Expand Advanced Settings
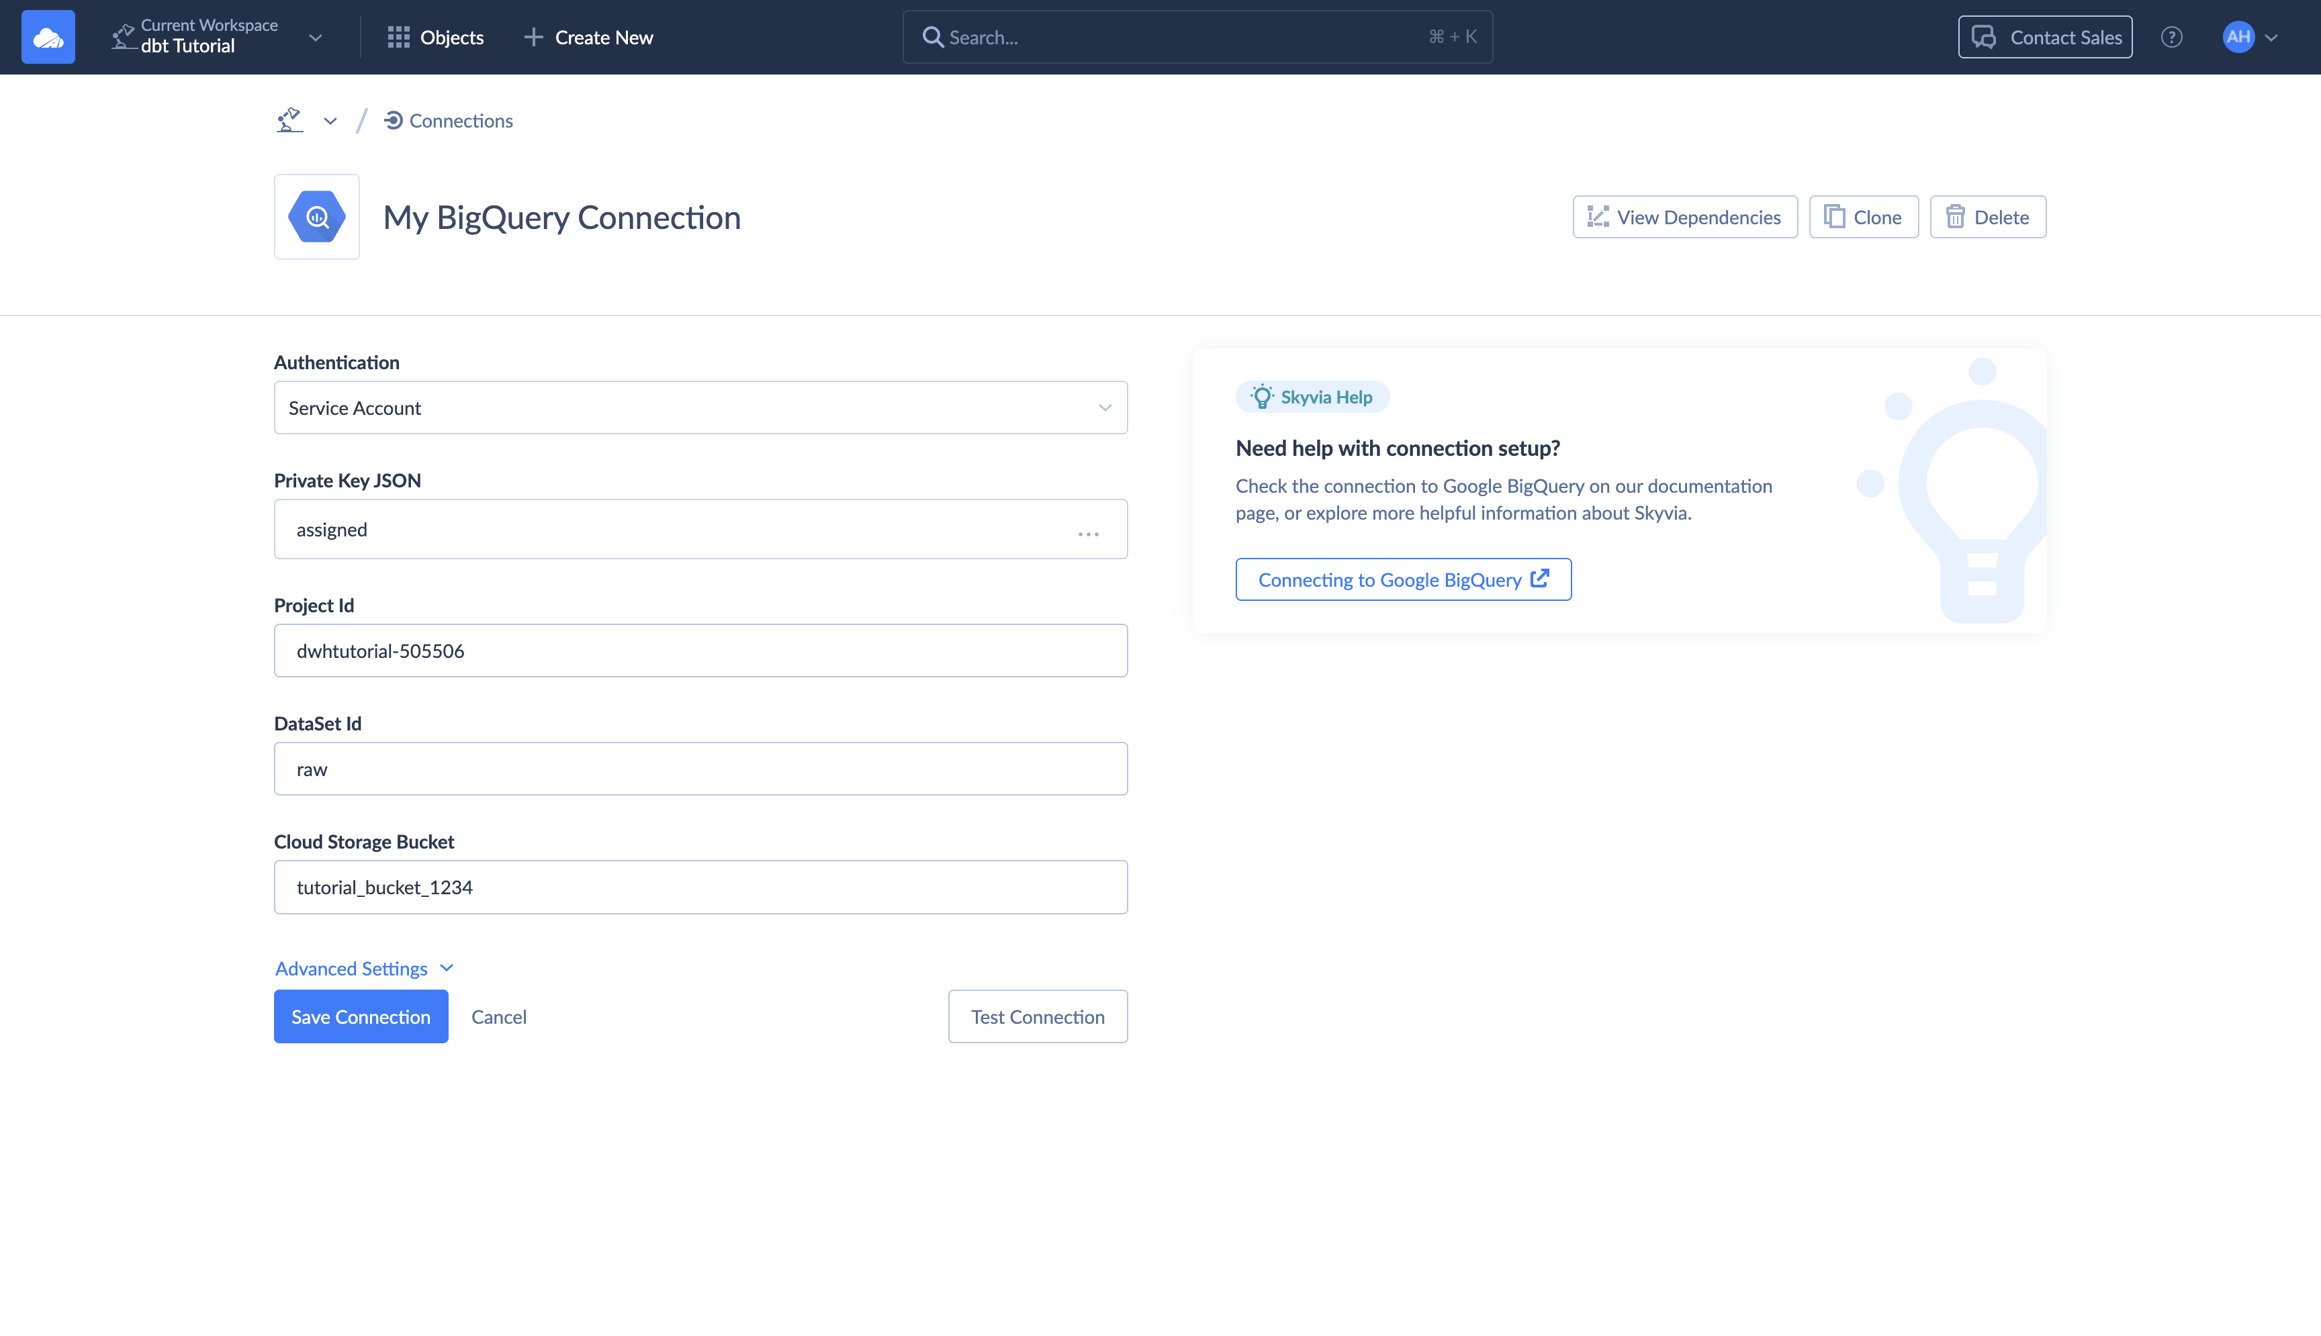The width and height of the screenshot is (2321, 1336). (365, 968)
